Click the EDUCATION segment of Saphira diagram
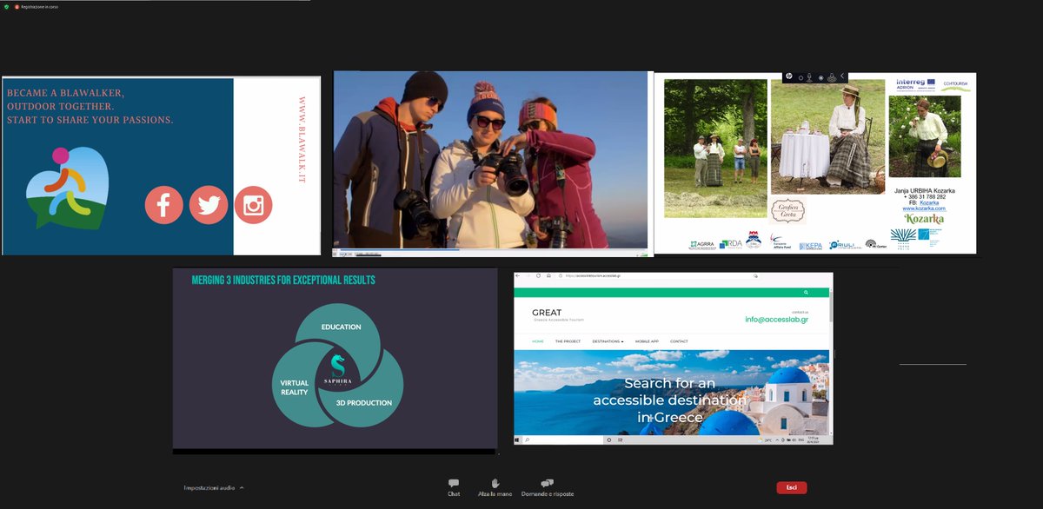This screenshot has height=509, width=1043. 341,327
